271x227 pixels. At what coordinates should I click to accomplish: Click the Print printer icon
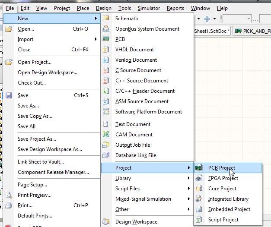point(9,205)
